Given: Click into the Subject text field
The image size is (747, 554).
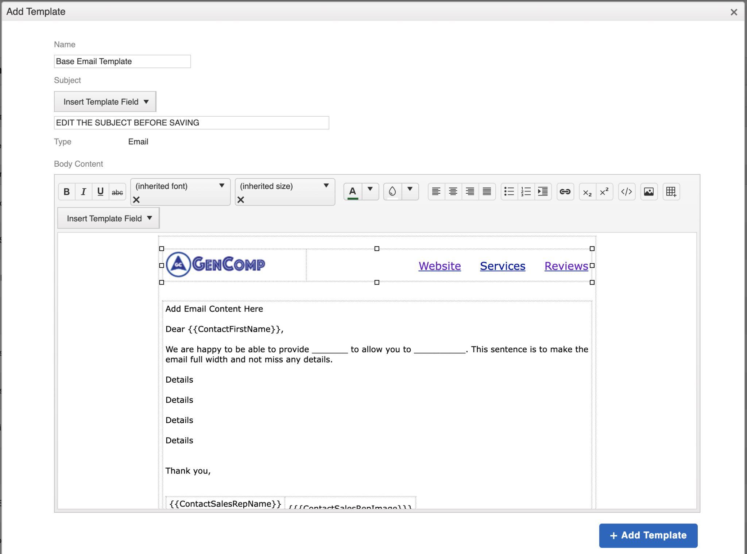Looking at the screenshot, I should [x=191, y=123].
